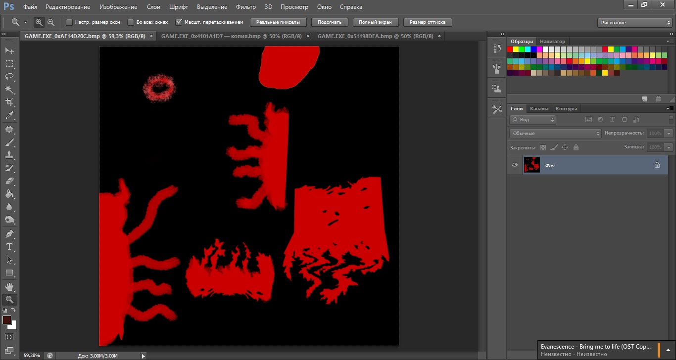
Task: Select the Pen tool
Action: 9,233
